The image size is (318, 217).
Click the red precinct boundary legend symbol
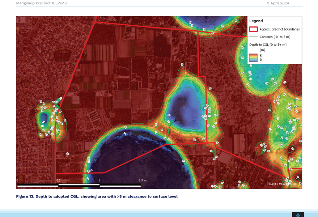[253, 29]
